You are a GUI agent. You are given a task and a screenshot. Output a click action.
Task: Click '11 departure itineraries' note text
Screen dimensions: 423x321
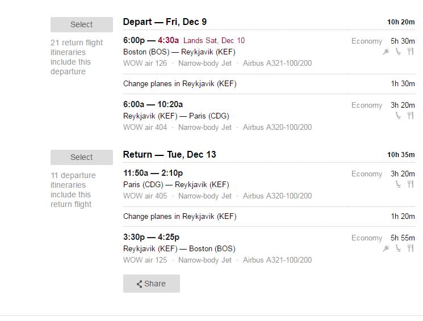pos(73,190)
